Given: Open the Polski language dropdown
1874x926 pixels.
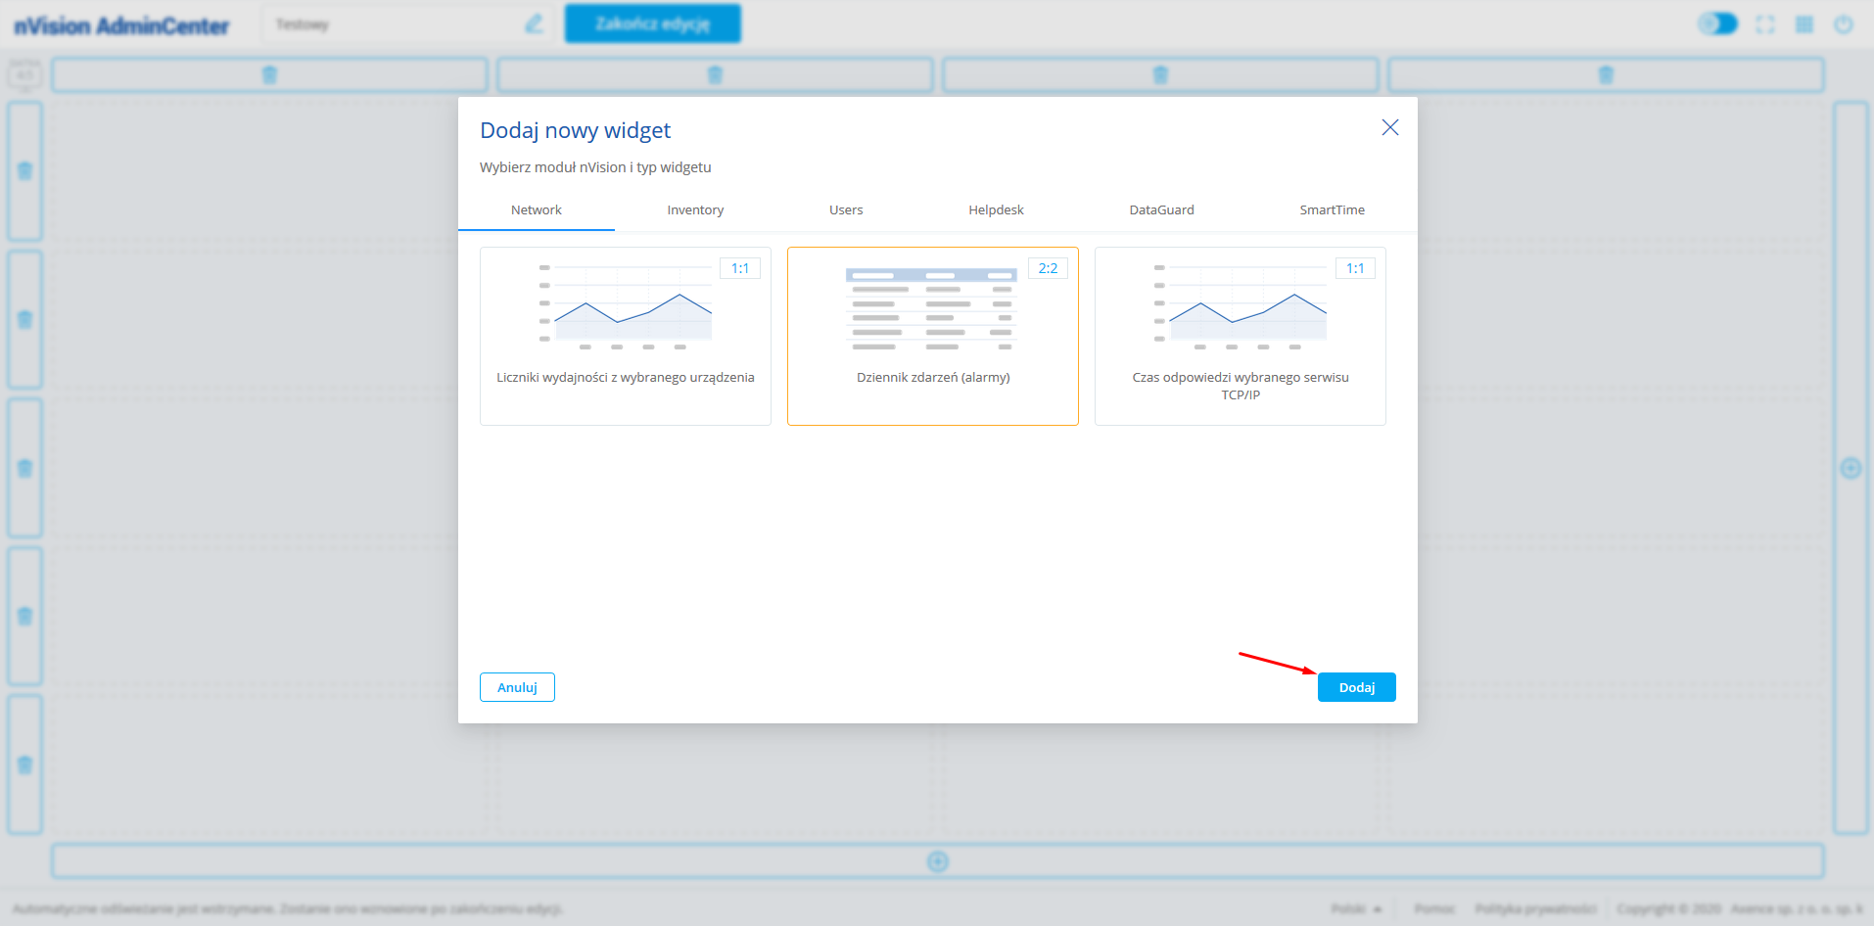Looking at the screenshot, I should (x=1356, y=909).
